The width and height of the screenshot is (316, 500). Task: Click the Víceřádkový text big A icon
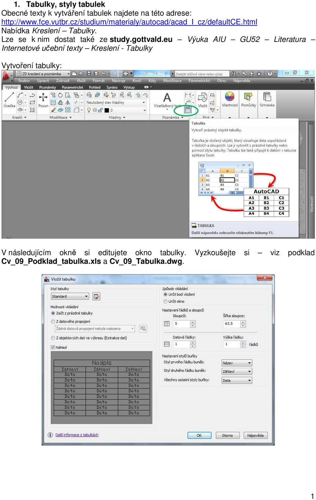(x=167, y=97)
